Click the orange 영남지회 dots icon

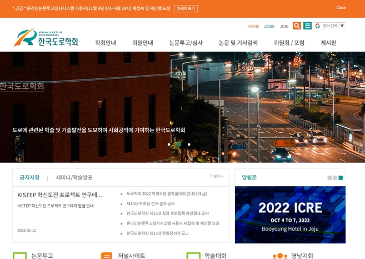click(x=280, y=256)
